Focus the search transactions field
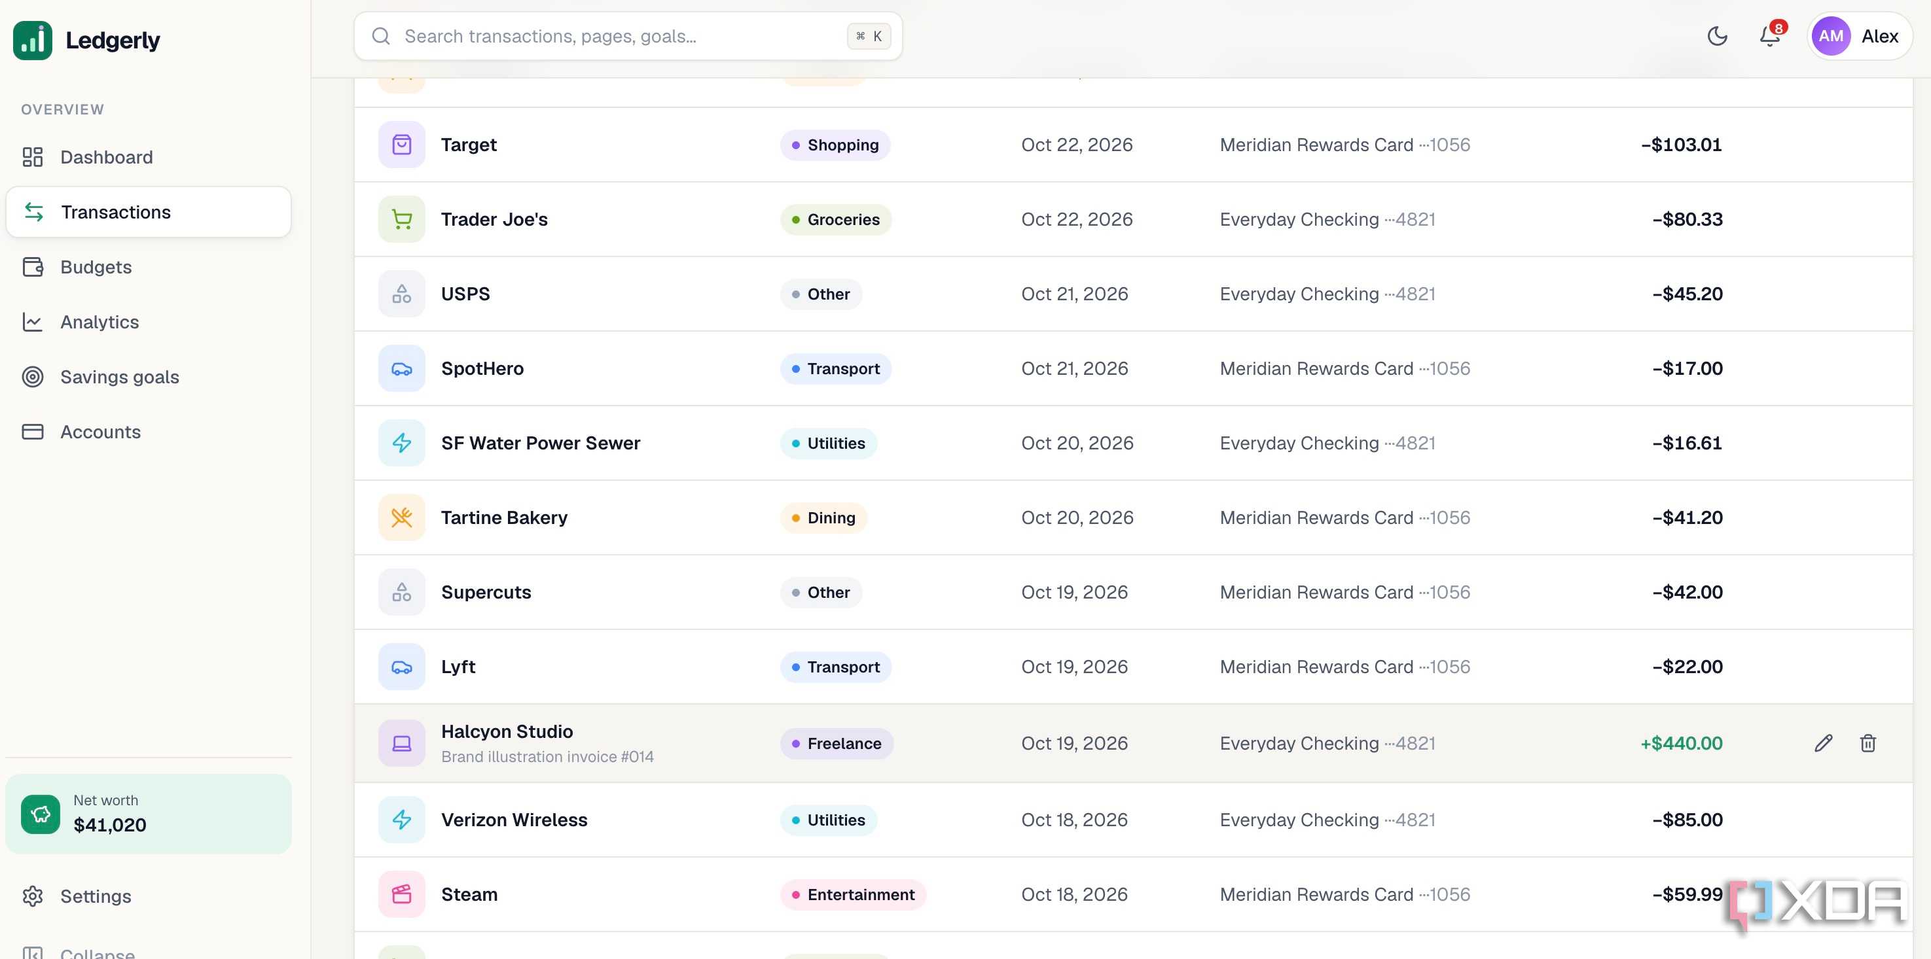 click(x=628, y=36)
